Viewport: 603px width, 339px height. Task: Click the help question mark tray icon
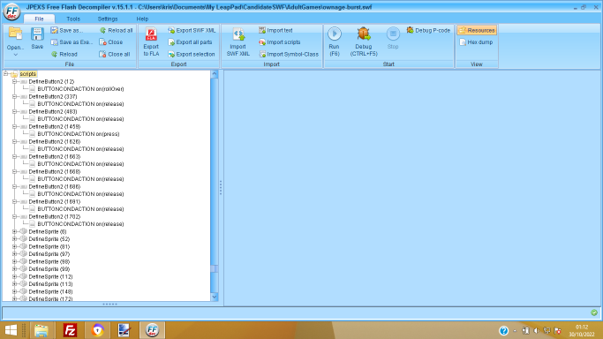[503, 330]
